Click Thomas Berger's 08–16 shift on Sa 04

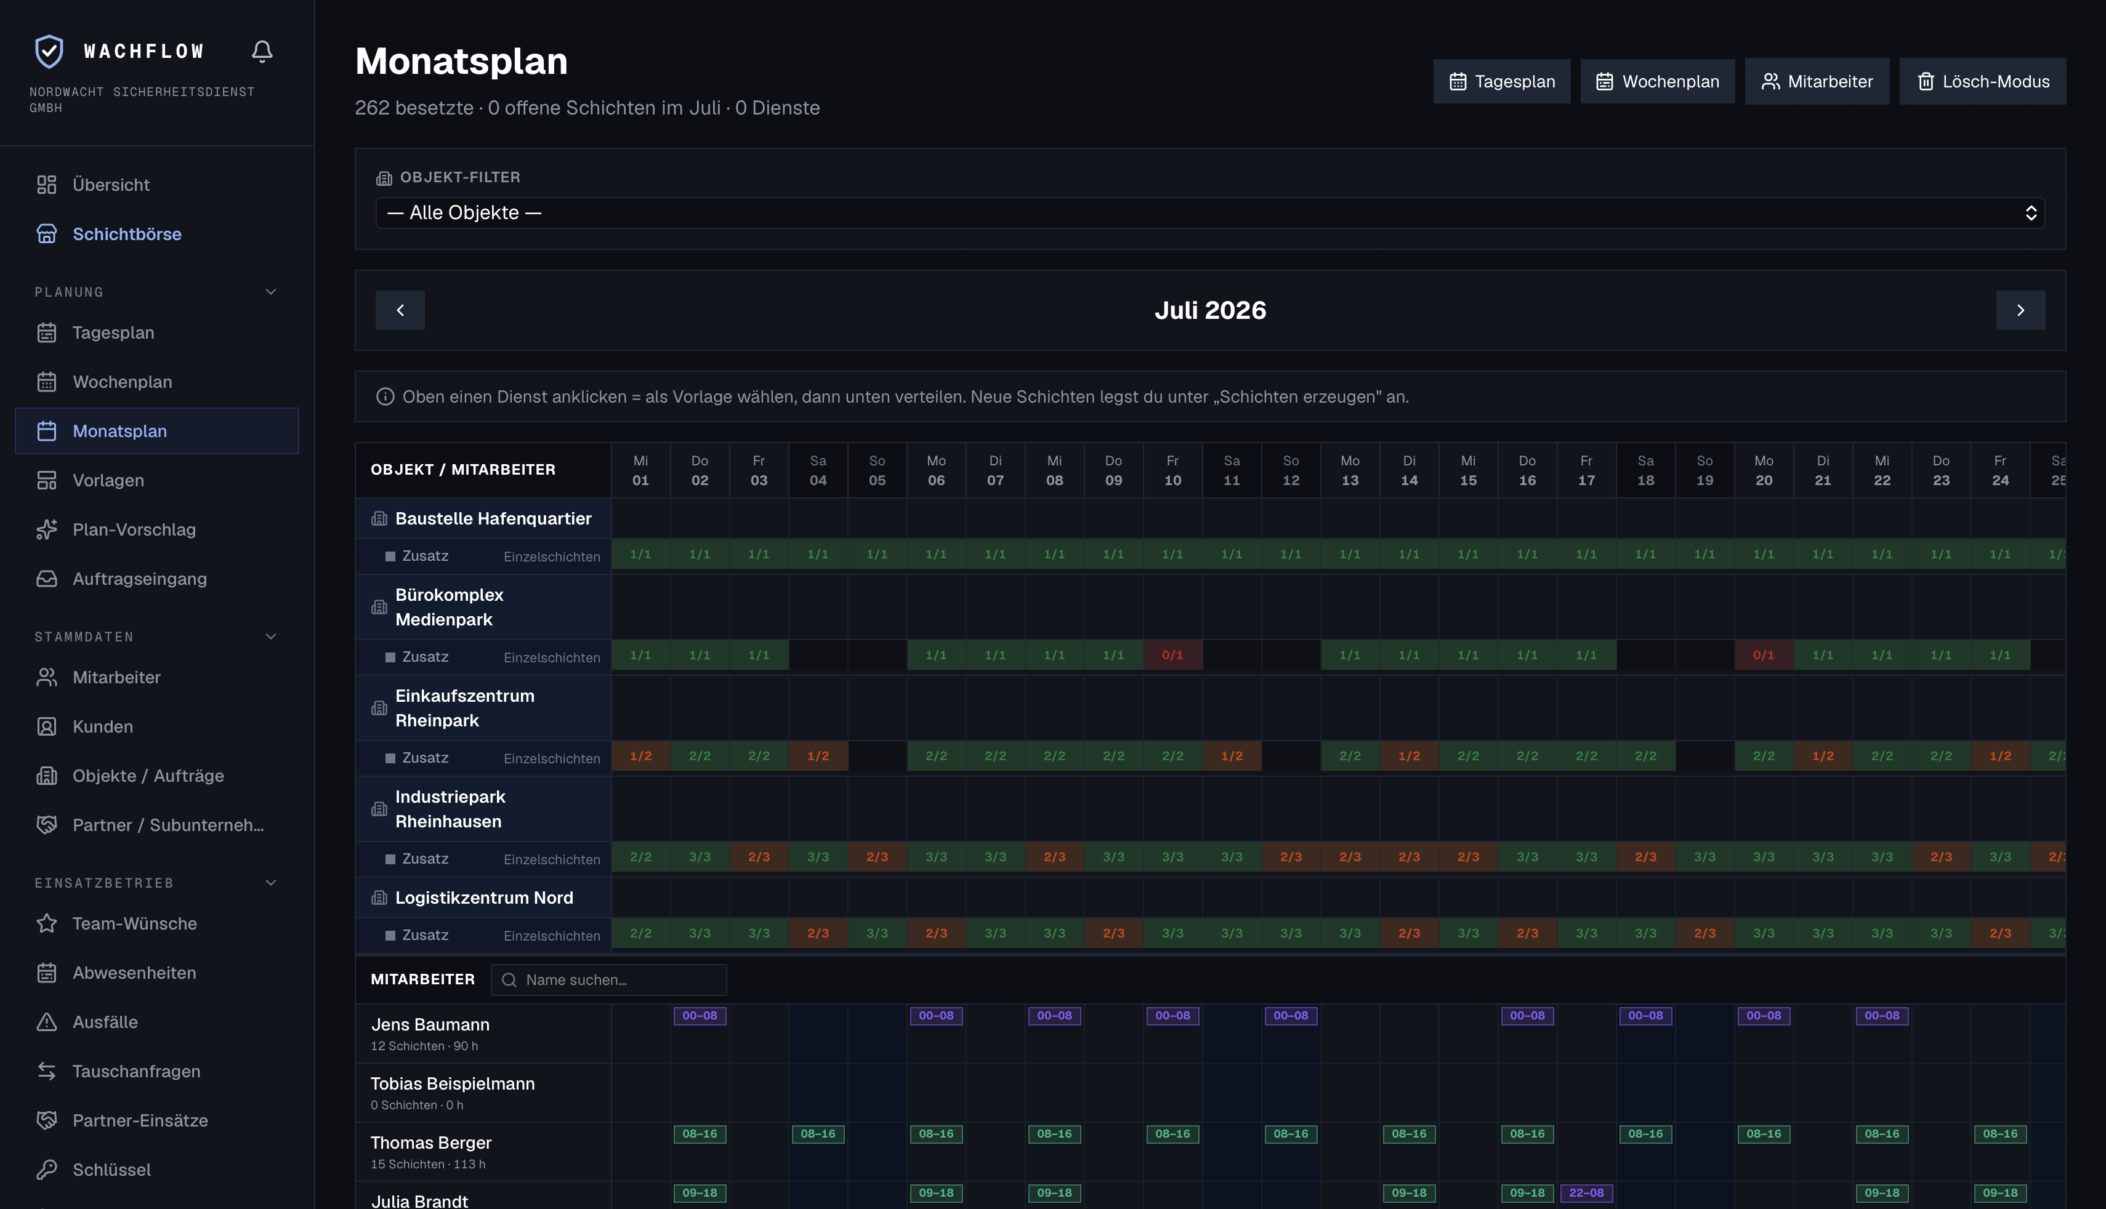pos(818,1135)
